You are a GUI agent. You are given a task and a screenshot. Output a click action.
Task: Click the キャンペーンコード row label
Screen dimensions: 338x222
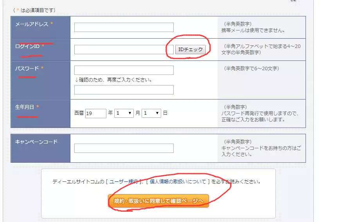(x=36, y=142)
